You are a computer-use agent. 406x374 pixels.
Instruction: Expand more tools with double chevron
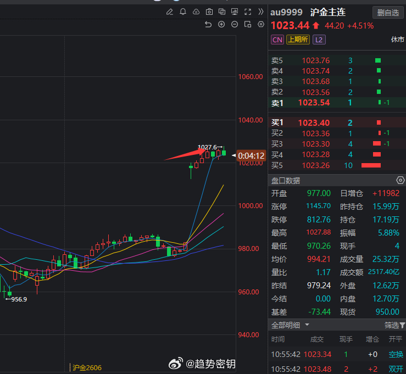coord(261,12)
